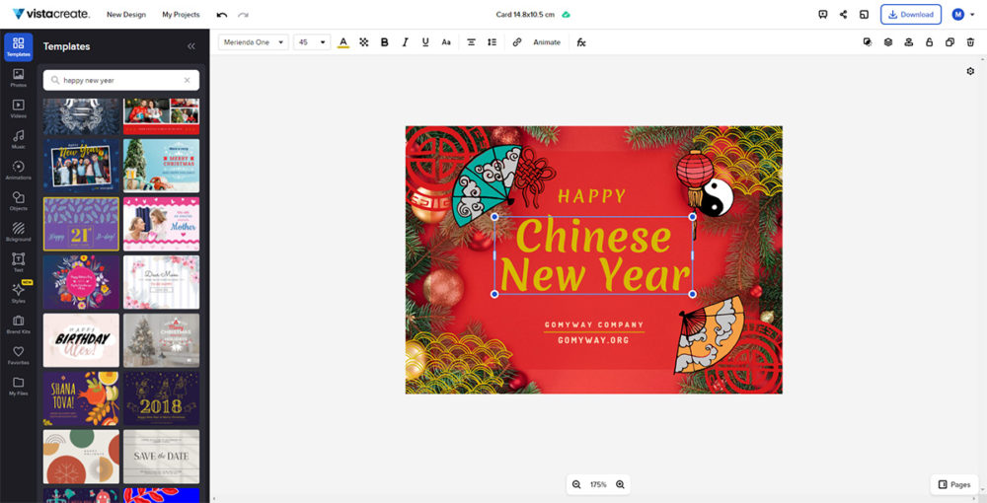Open the line spacing settings
Screen dimensions: 987x503
(492, 42)
